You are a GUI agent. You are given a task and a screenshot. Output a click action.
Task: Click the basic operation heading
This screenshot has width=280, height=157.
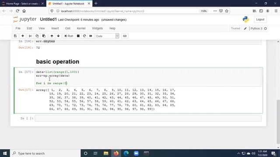(x=57, y=61)
